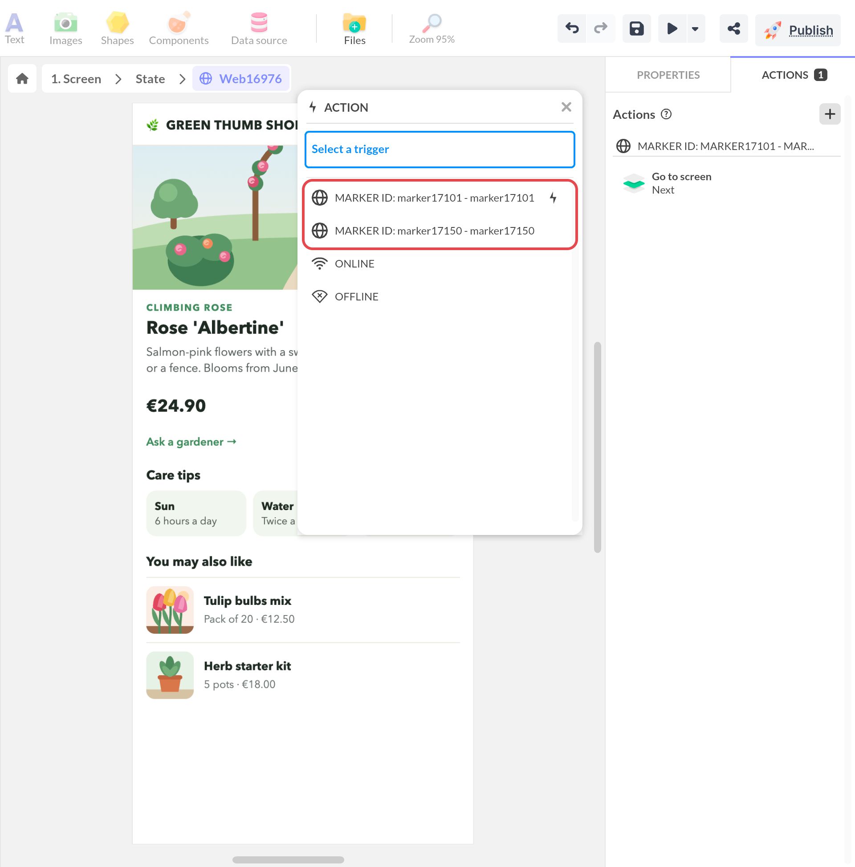Viewport: 855px width, 867px height.
Task: Click the vertical canvas scrollbar
Action: point(597,447)
